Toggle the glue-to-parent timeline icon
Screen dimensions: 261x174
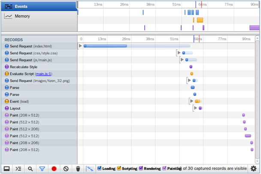(90, 169)
